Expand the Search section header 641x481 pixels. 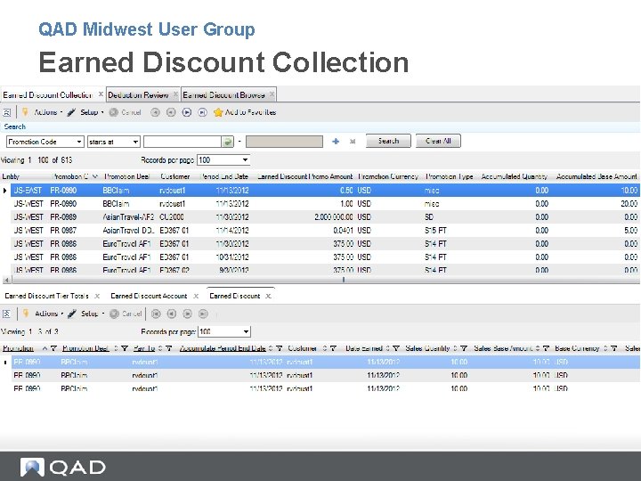[15, 126]
